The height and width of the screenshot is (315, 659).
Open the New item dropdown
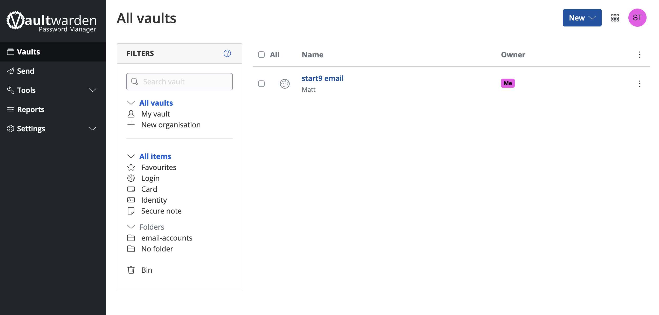582,18
